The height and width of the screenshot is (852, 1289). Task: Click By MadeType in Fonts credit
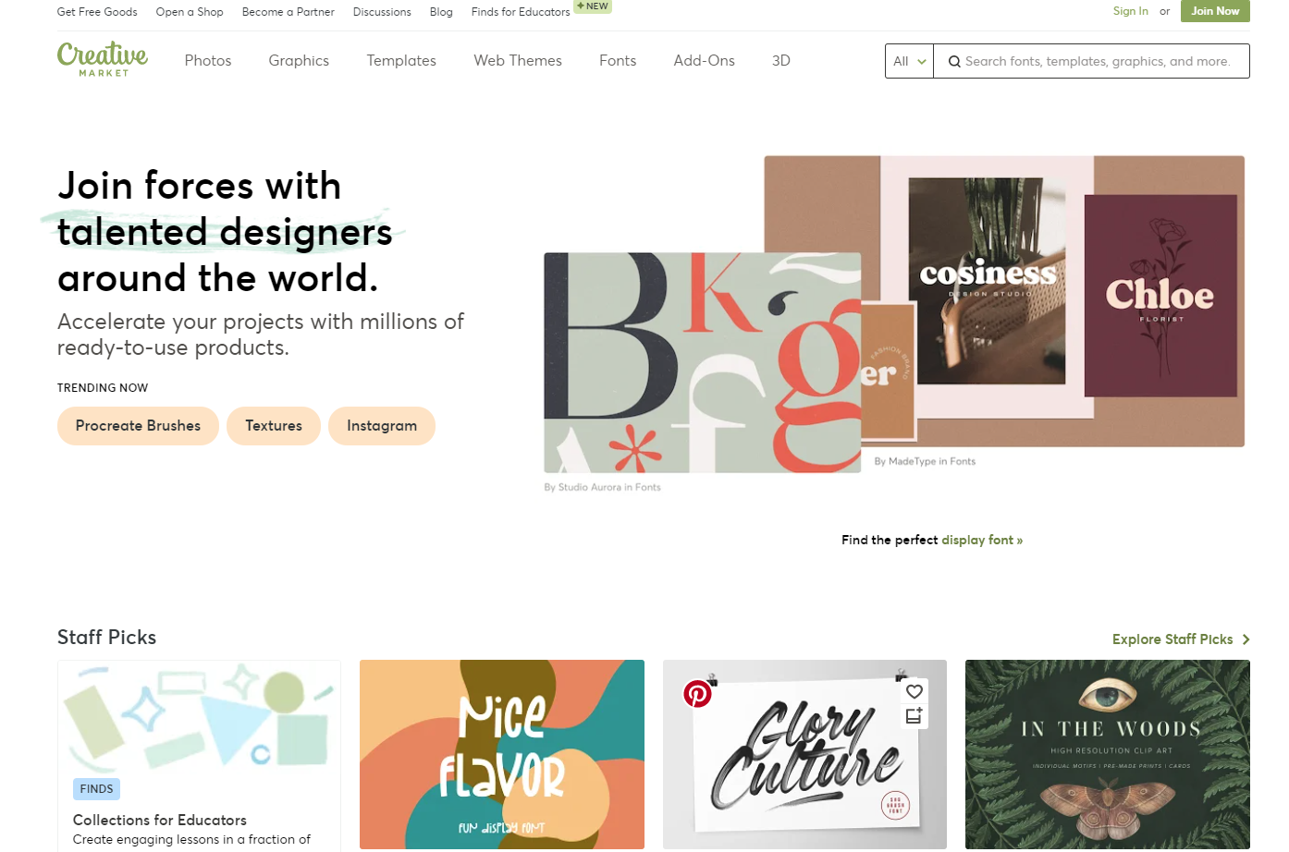coord(925,461)
